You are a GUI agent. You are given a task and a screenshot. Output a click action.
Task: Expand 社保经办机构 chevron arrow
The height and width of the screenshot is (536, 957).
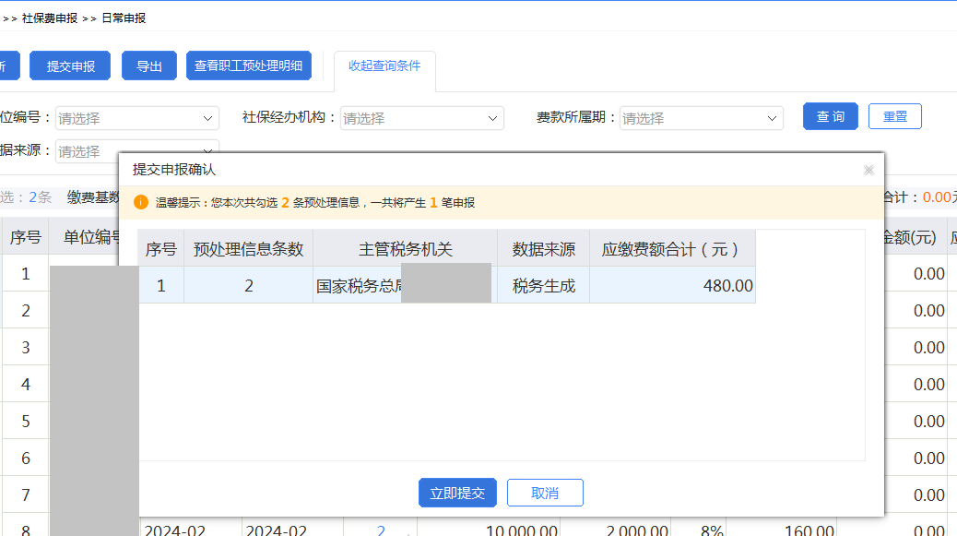[x=492, y=118]
